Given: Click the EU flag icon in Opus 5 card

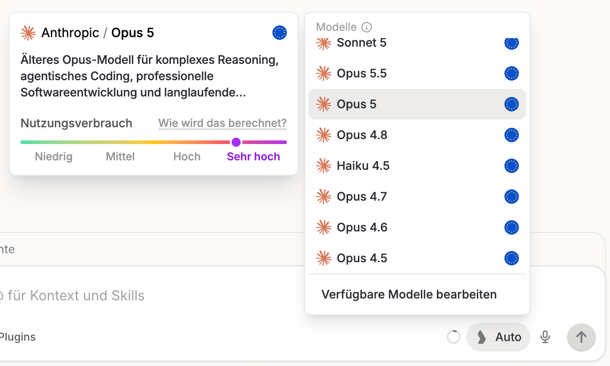Looking at the screenshot, I should (280, 33).
